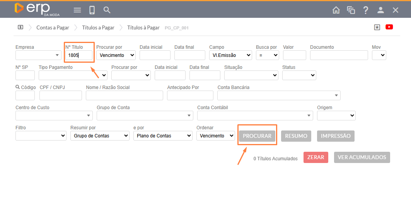Viewport: 411px width, 223px height.
Task: Open the Ordenar dropdown set to Vencimento
Action: 215,136
